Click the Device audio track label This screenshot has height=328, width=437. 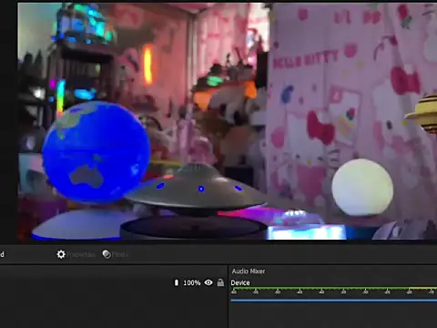click(240, 282)
